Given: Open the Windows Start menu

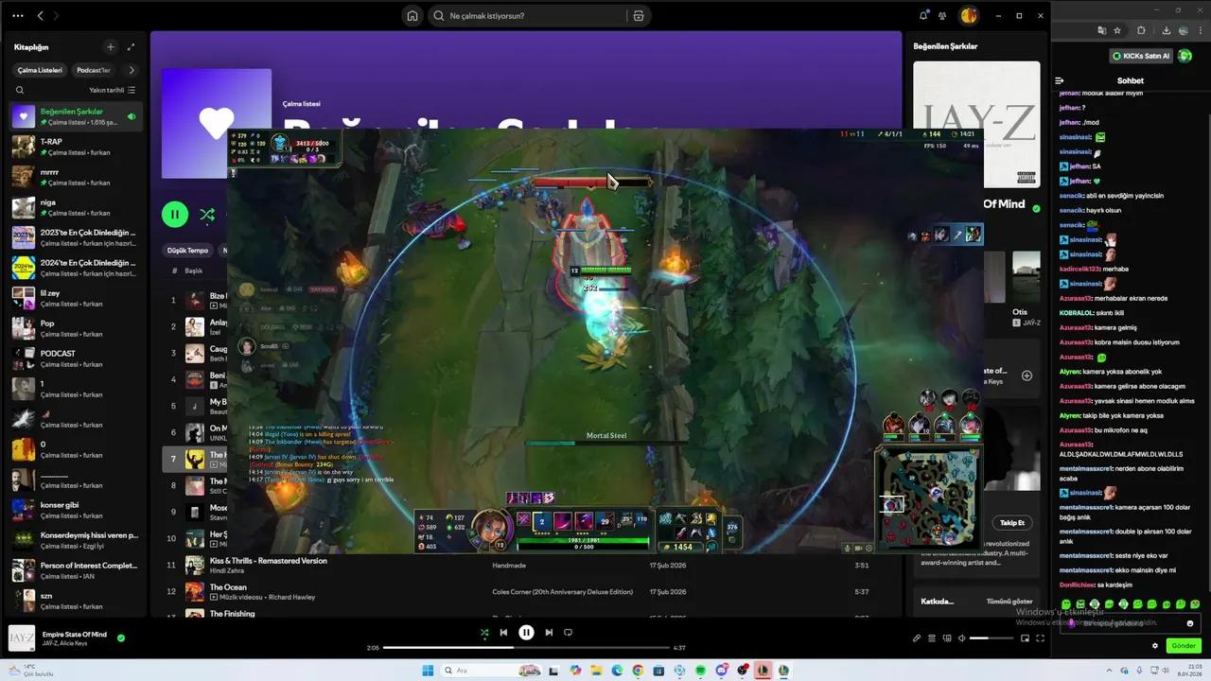Looking at the screenshot, I should 428,670.
